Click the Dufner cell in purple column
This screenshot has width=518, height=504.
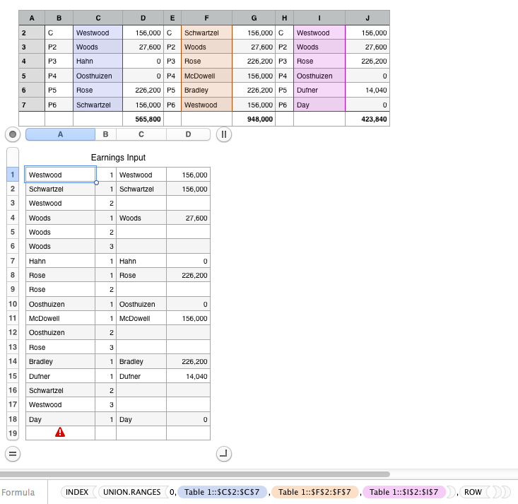pyautogui.click(x=319, y=90)
